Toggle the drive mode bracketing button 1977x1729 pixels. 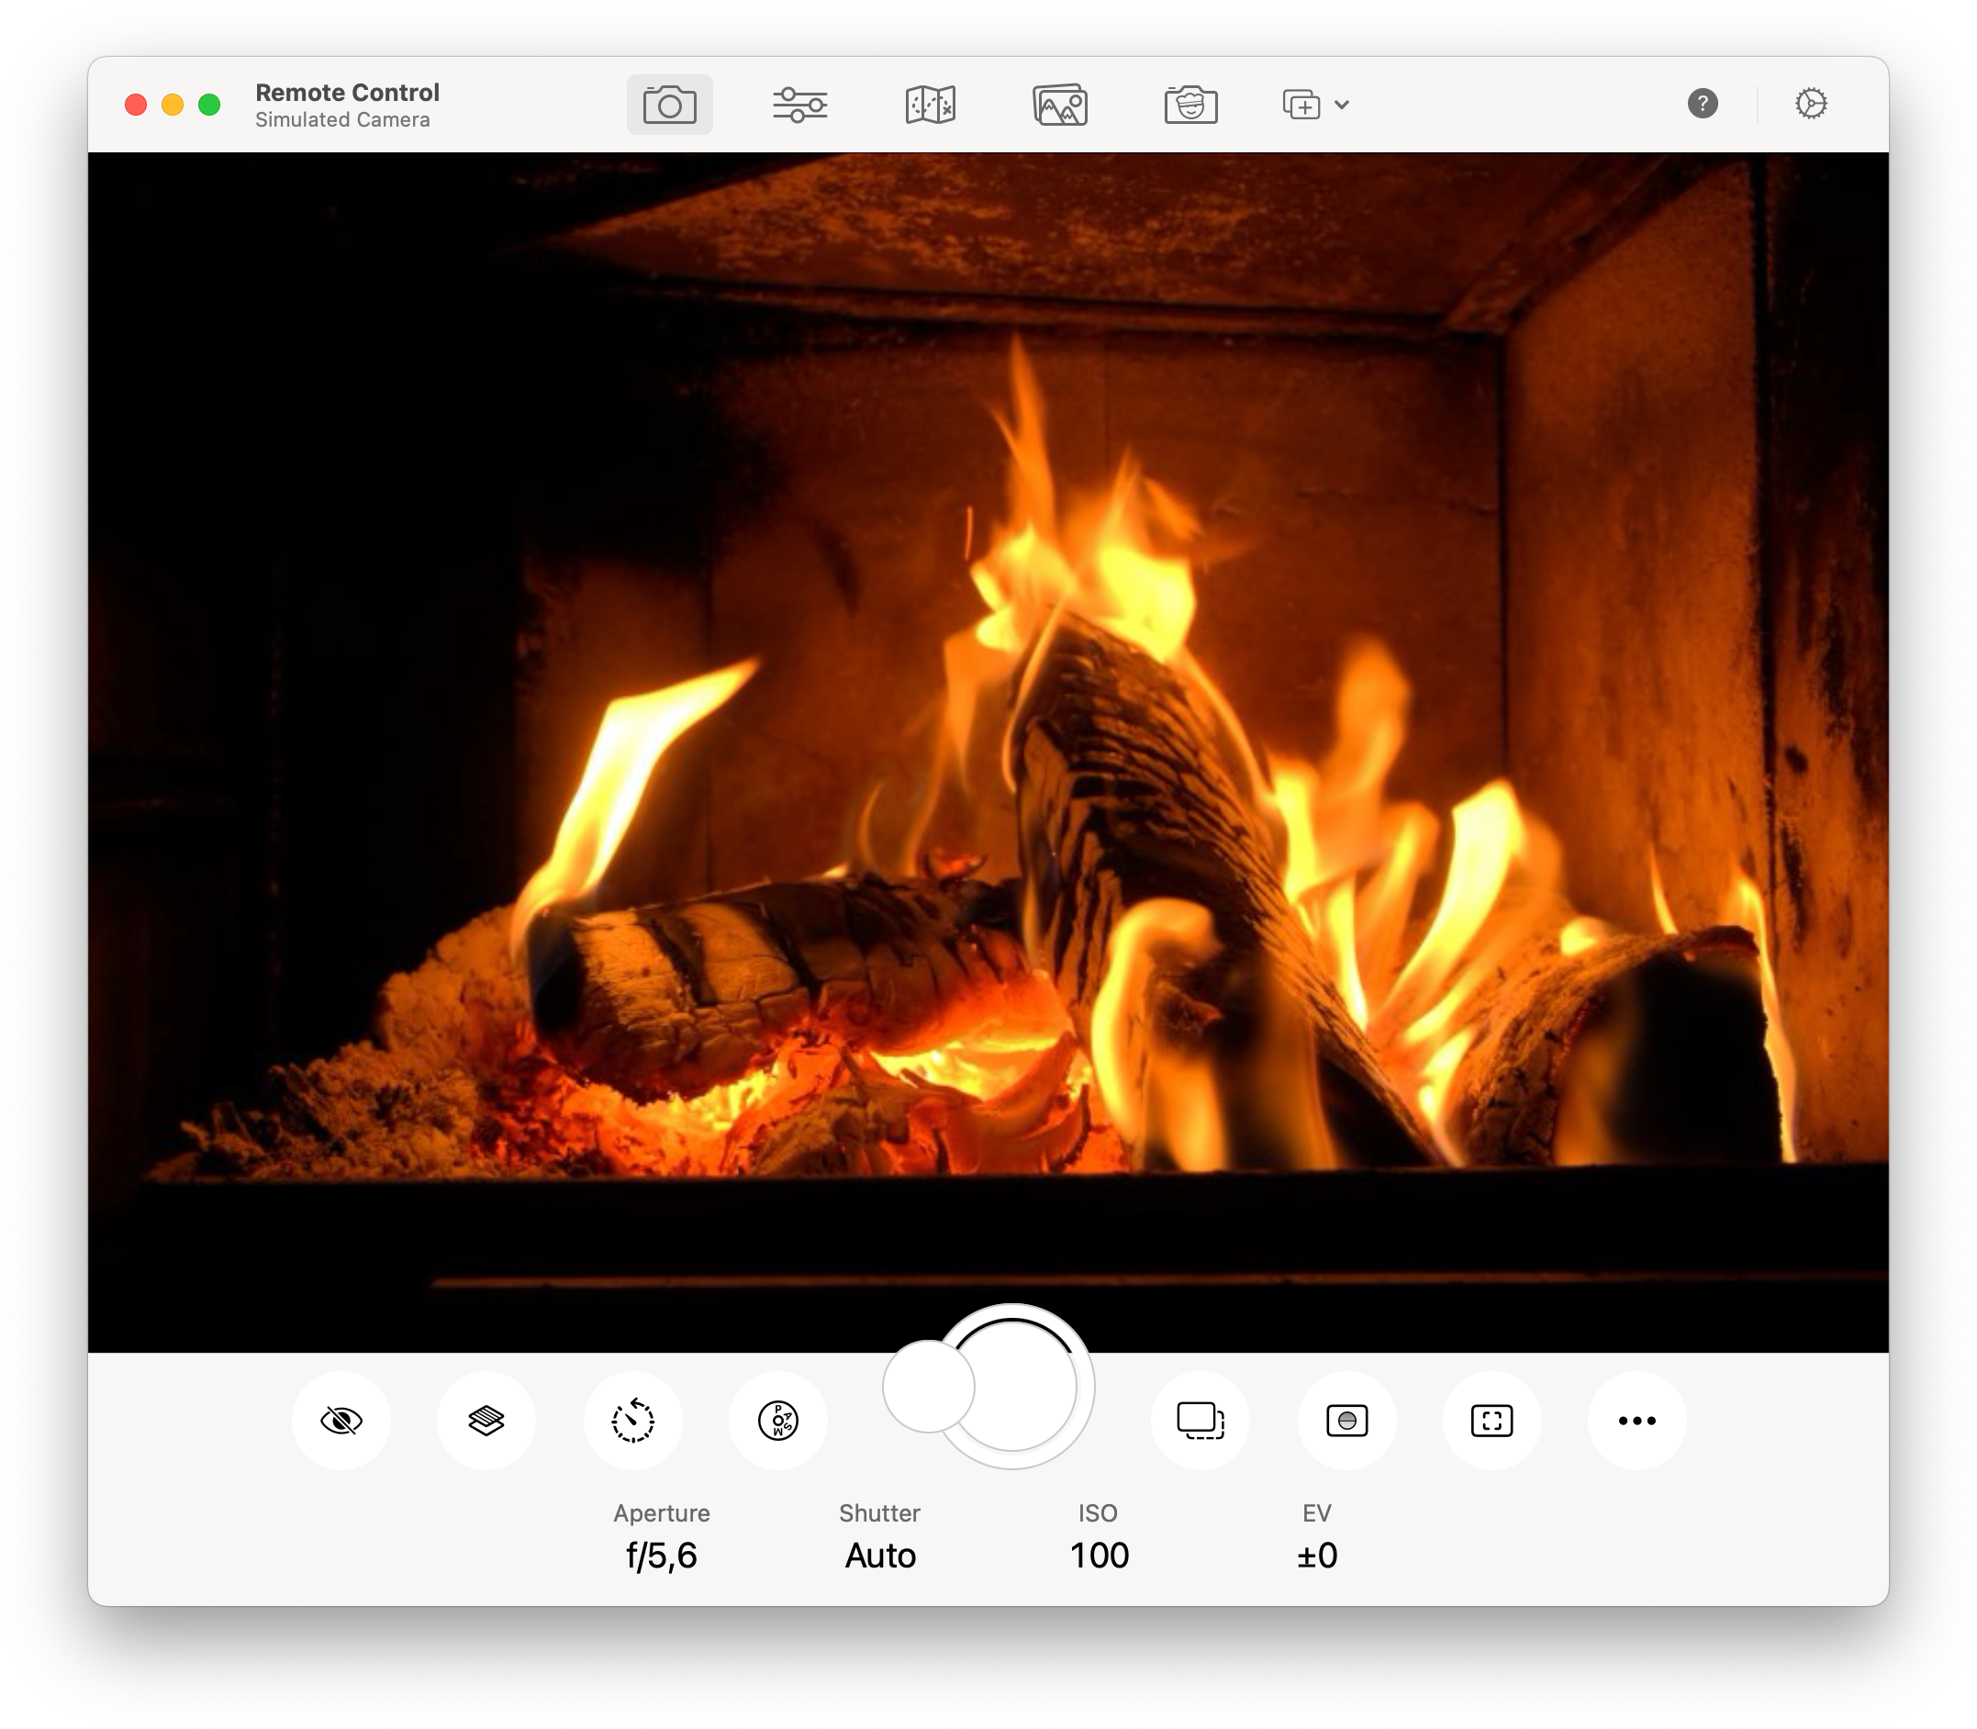[1201, 1421]
